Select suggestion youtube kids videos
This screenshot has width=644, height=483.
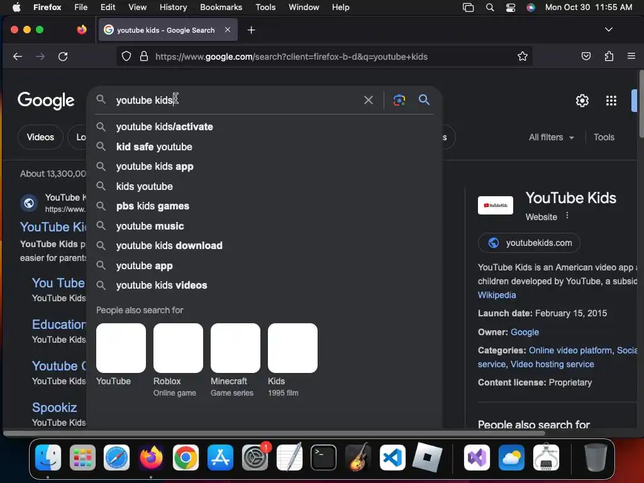pos(265,286)
